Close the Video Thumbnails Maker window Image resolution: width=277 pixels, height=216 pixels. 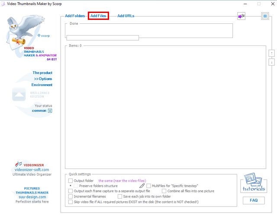[x=273, y=4]
